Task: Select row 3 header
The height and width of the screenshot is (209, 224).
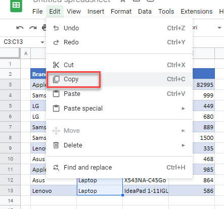Action: [10, 84]
